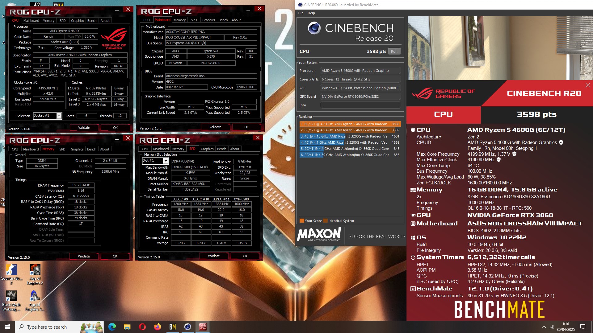Select ranking row 1 with 3598 score
This screenshot has width=593, height=333.
tap(350, 124)
